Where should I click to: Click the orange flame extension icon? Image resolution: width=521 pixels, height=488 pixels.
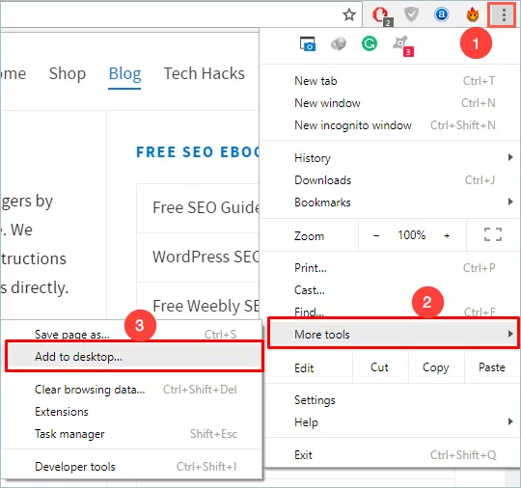(472, 14)
